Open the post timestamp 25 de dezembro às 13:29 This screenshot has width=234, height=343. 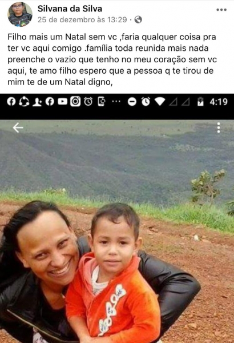(x=82, y=19)
